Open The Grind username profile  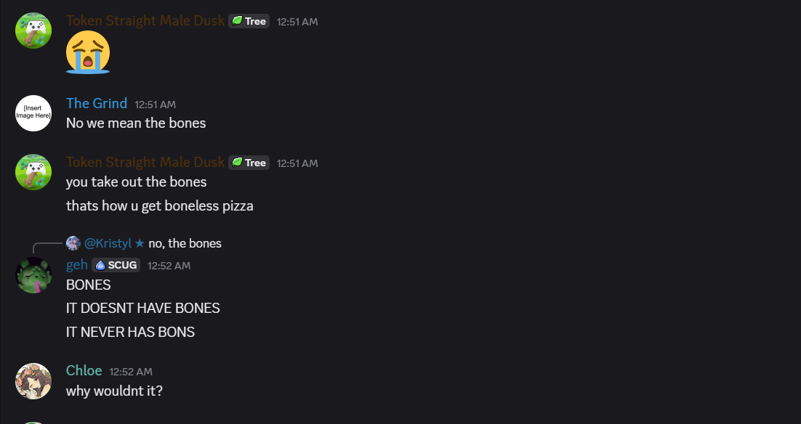click(x=97, y=104)
